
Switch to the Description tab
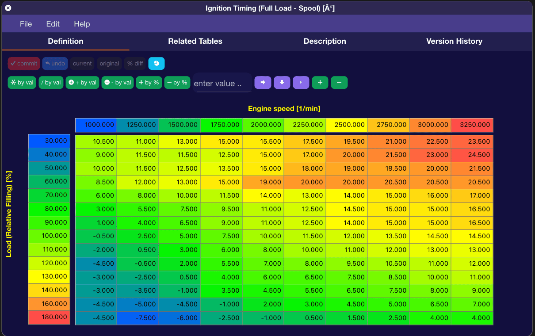click(325, 41)
